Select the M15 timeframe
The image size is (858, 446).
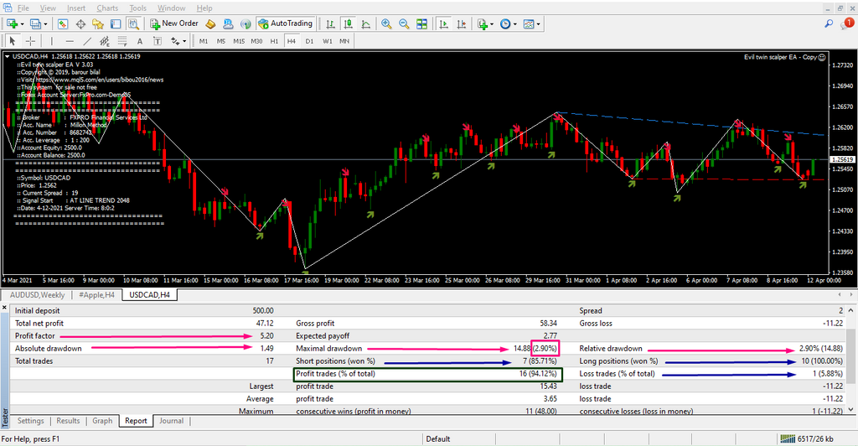(239, 41)
